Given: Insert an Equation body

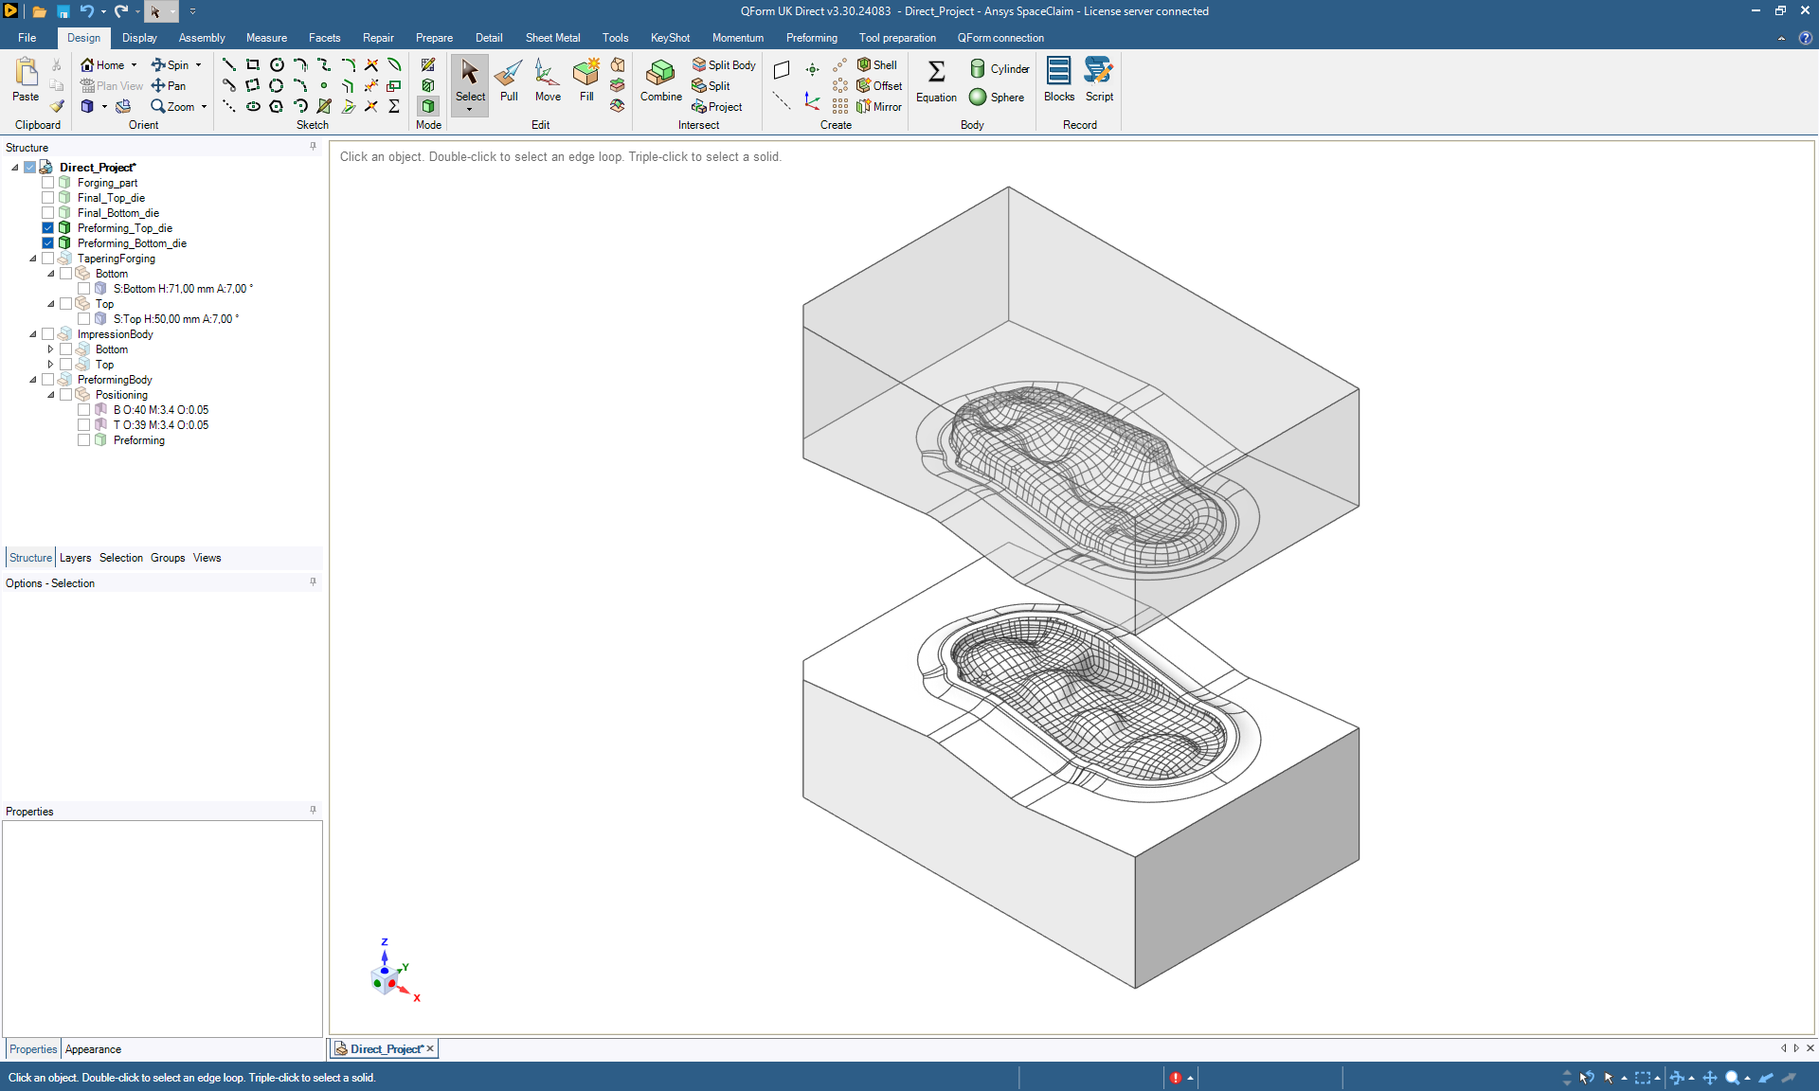Looking at the screenshot, I should [936, 80].
